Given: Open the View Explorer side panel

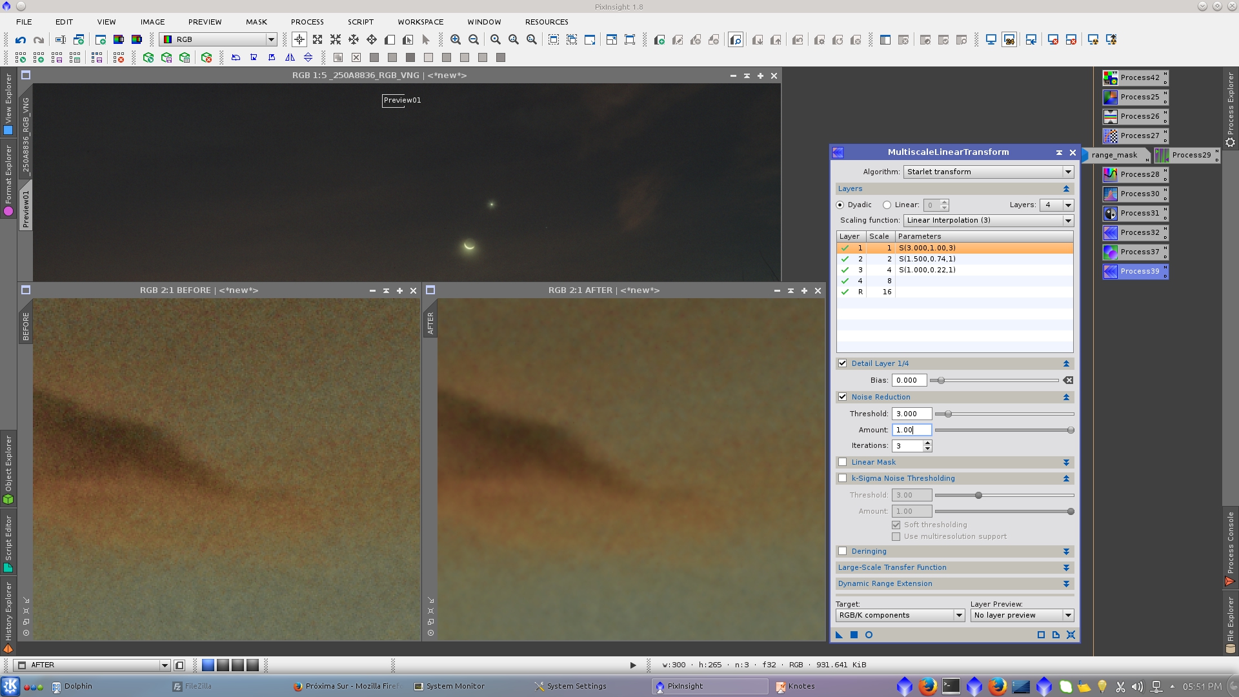Looking at the screenshot, I should 8,103.
